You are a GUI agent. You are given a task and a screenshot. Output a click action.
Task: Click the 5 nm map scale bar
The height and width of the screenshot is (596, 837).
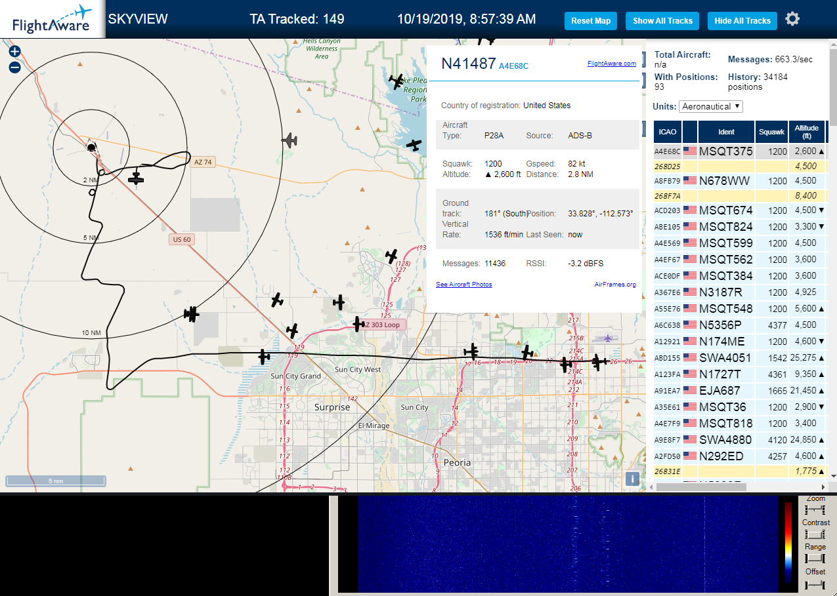pyautogui.click(x=56, y=481)
